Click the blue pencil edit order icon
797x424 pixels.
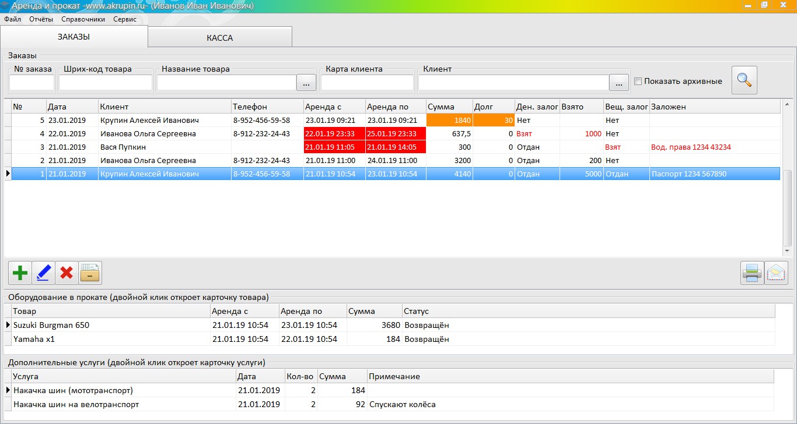(44, 273)
